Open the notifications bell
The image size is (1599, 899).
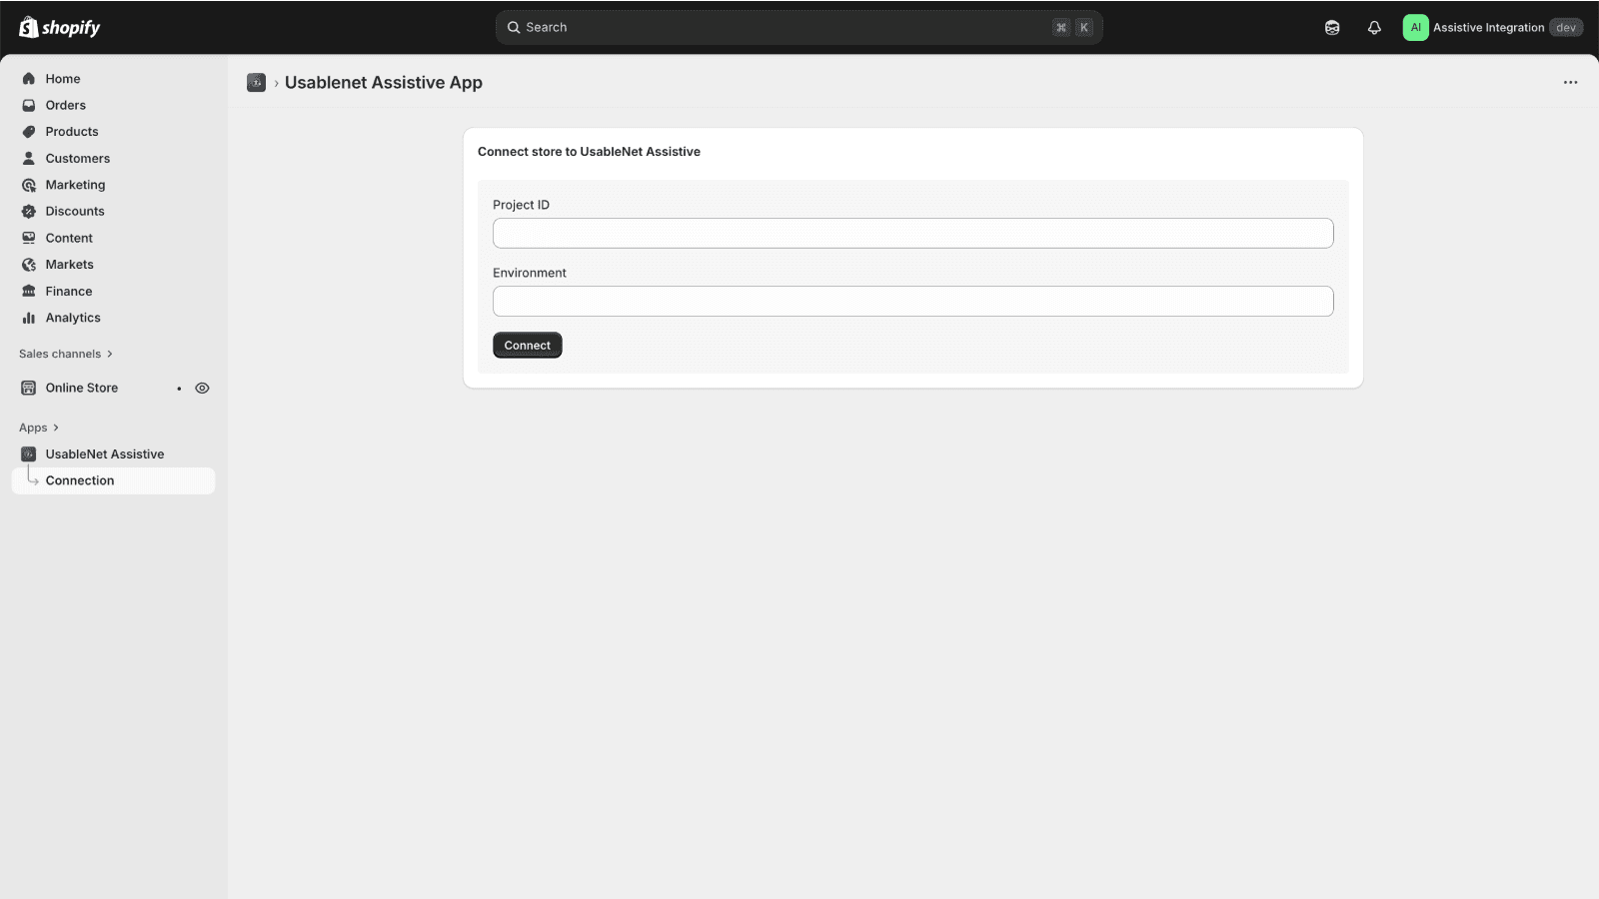point(1374,28)
